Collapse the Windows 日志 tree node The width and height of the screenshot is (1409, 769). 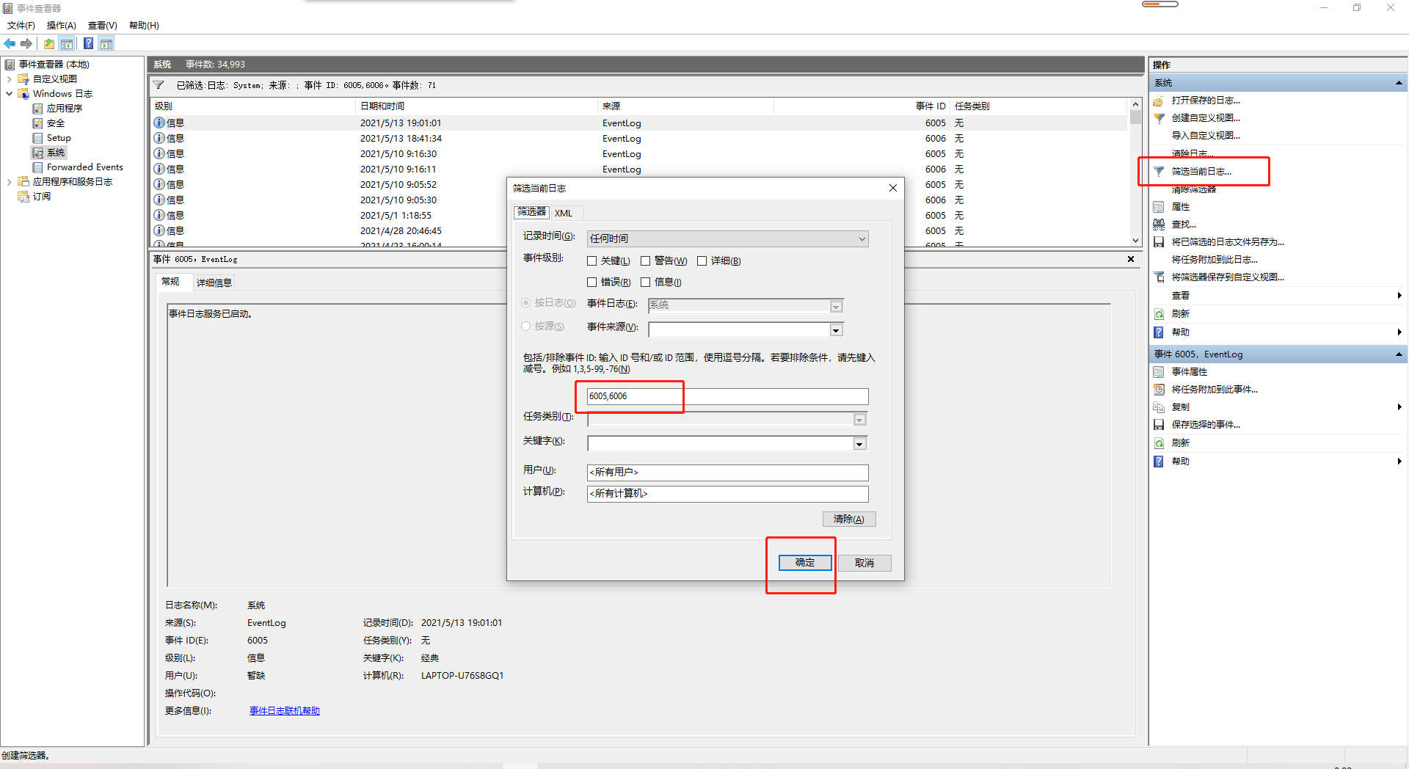(9, 94)
